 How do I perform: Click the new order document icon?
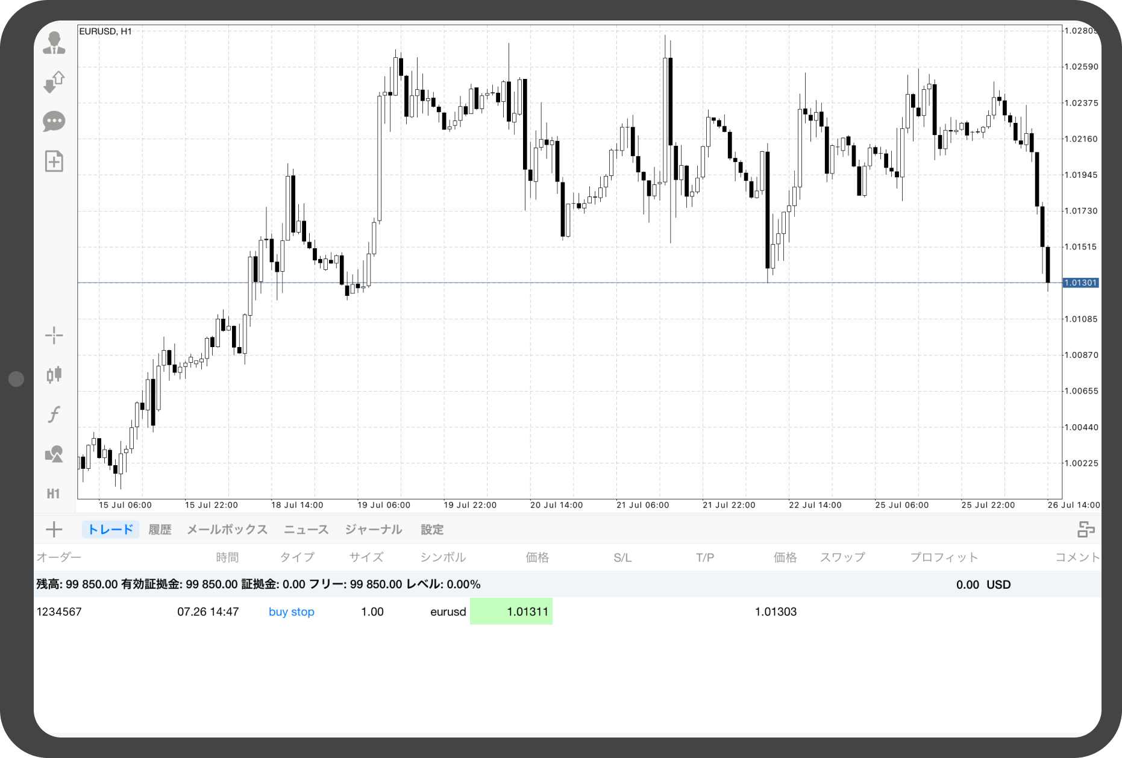54,161
